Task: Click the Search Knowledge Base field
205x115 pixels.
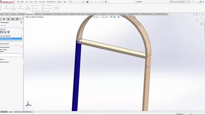Action: point(179,2)
